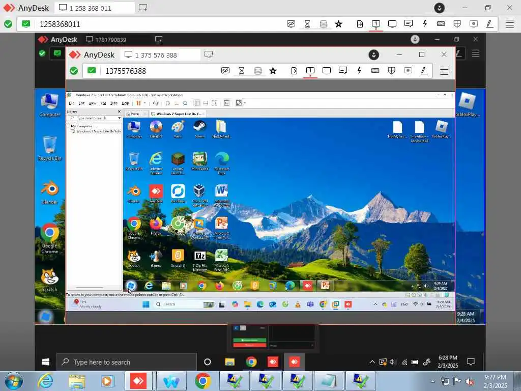The image size is (521, 391).
Task: Click the keyboard icon in inner AnyDesk 1375576388 toolbar
Action: pyautogui.click(x=375, y=71)
